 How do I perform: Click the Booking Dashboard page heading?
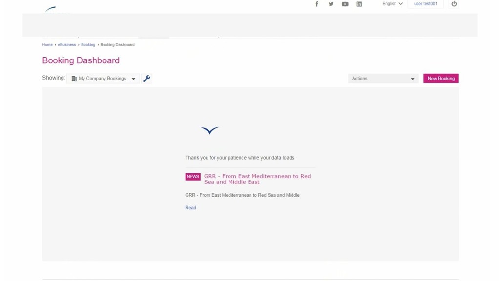pyautogui.click(x=81, y=60)
